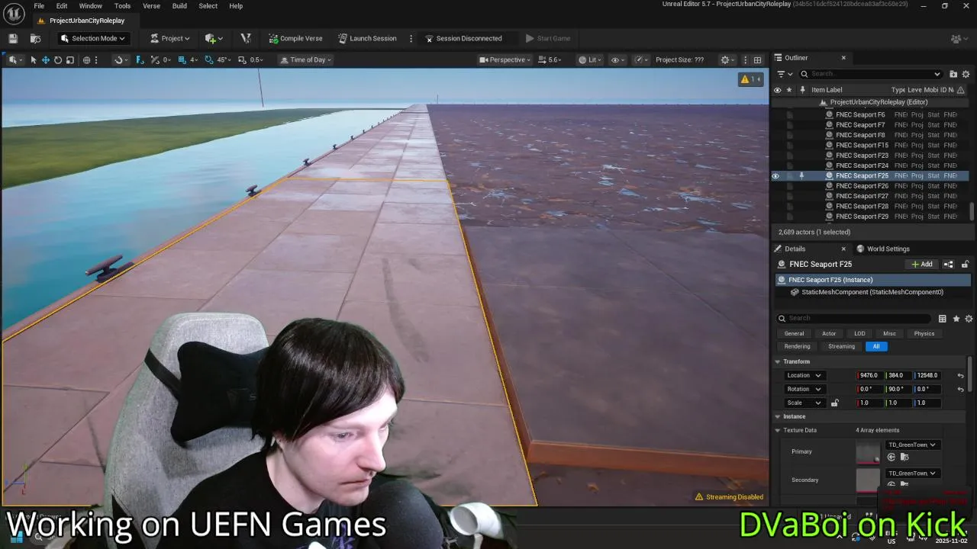This screenshot has height=549, width=977.
Task: Open the Edit menu
Action: pos(62,6)
